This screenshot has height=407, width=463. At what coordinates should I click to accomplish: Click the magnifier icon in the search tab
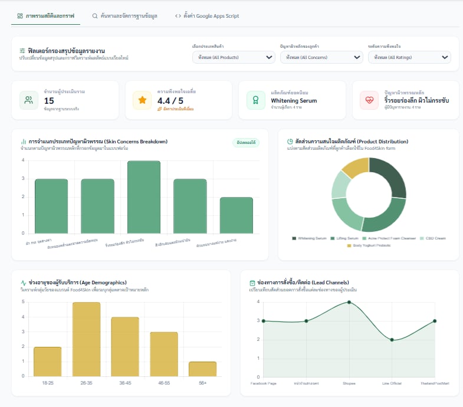pos(95,16)
